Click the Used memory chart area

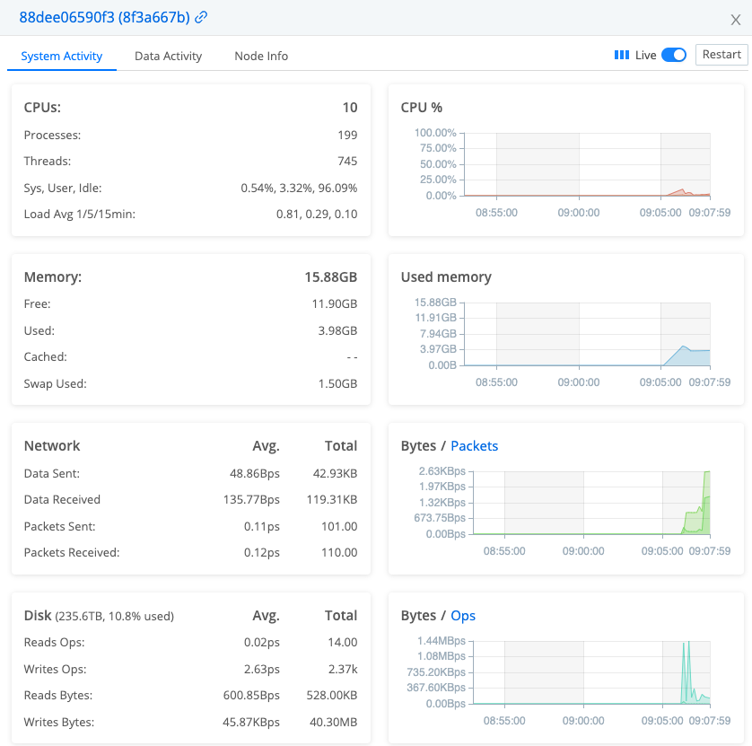pyautogui.click(x=583, y=337)
